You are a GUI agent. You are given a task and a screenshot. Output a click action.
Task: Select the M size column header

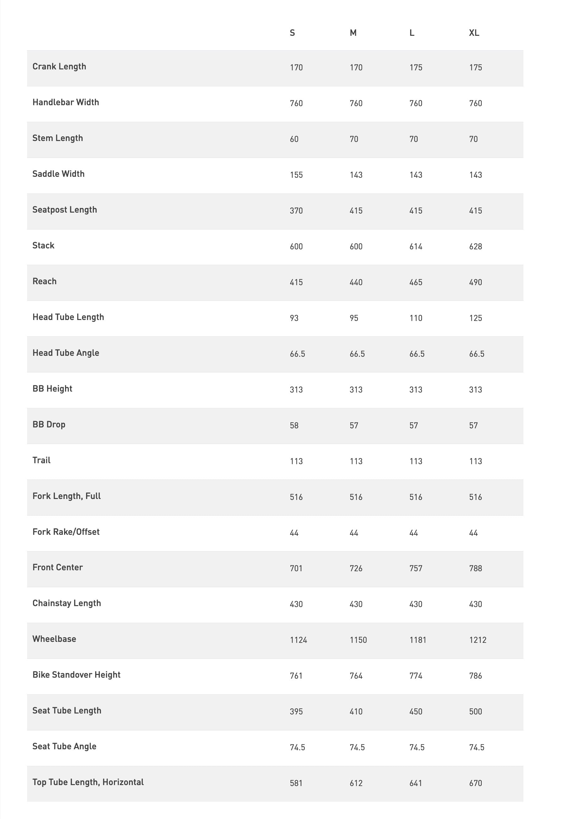coord(353,33)
